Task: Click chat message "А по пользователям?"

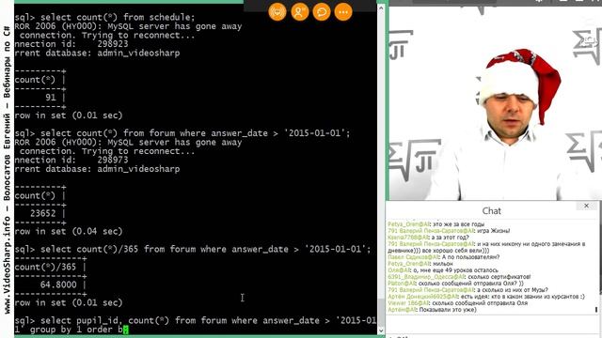Action: tap(470, 257)
